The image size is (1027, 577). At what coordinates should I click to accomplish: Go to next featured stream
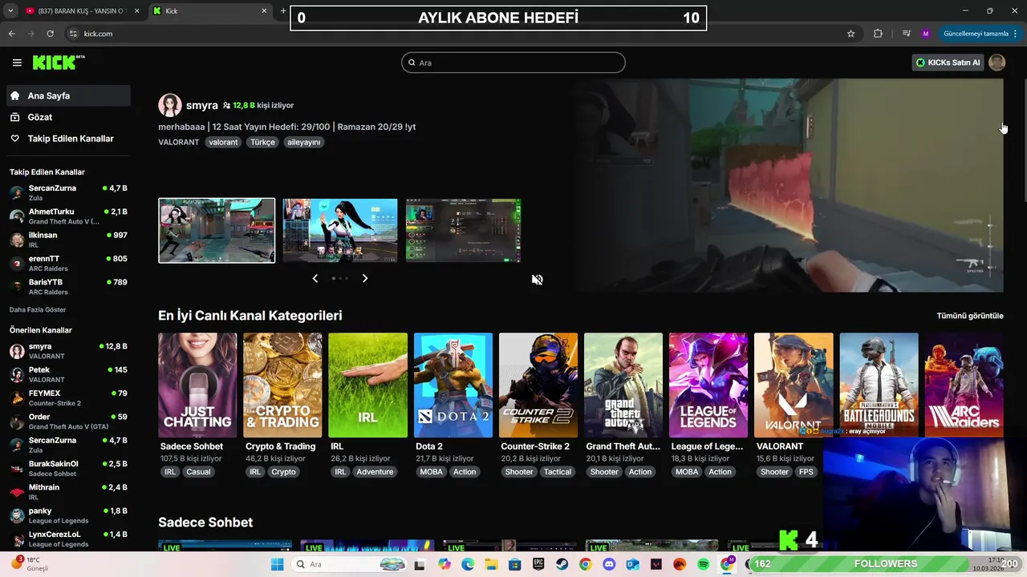365,278
